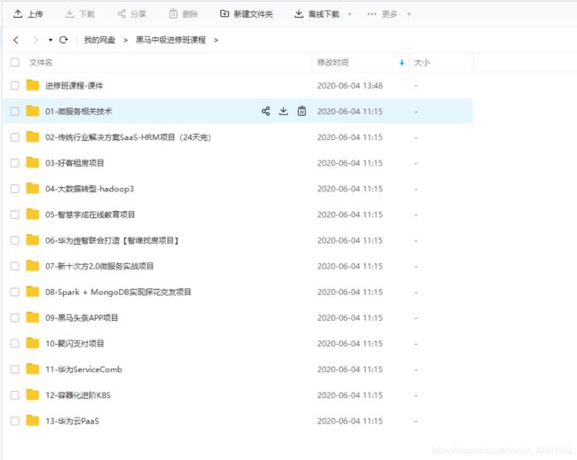Image resolution: width=577 pixels, height=460 pixels.
Task: Click the 分享 share toolbar button
Action: tap(131, 14)
